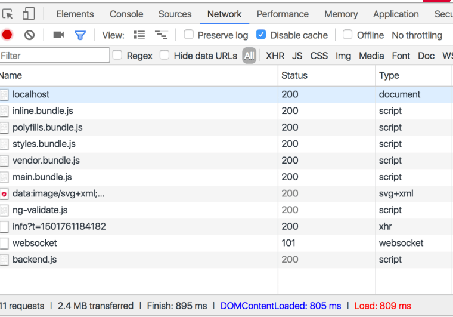Toggle the device toolbar icon
This screenshot has height=317, width=453.
[29, 14]
